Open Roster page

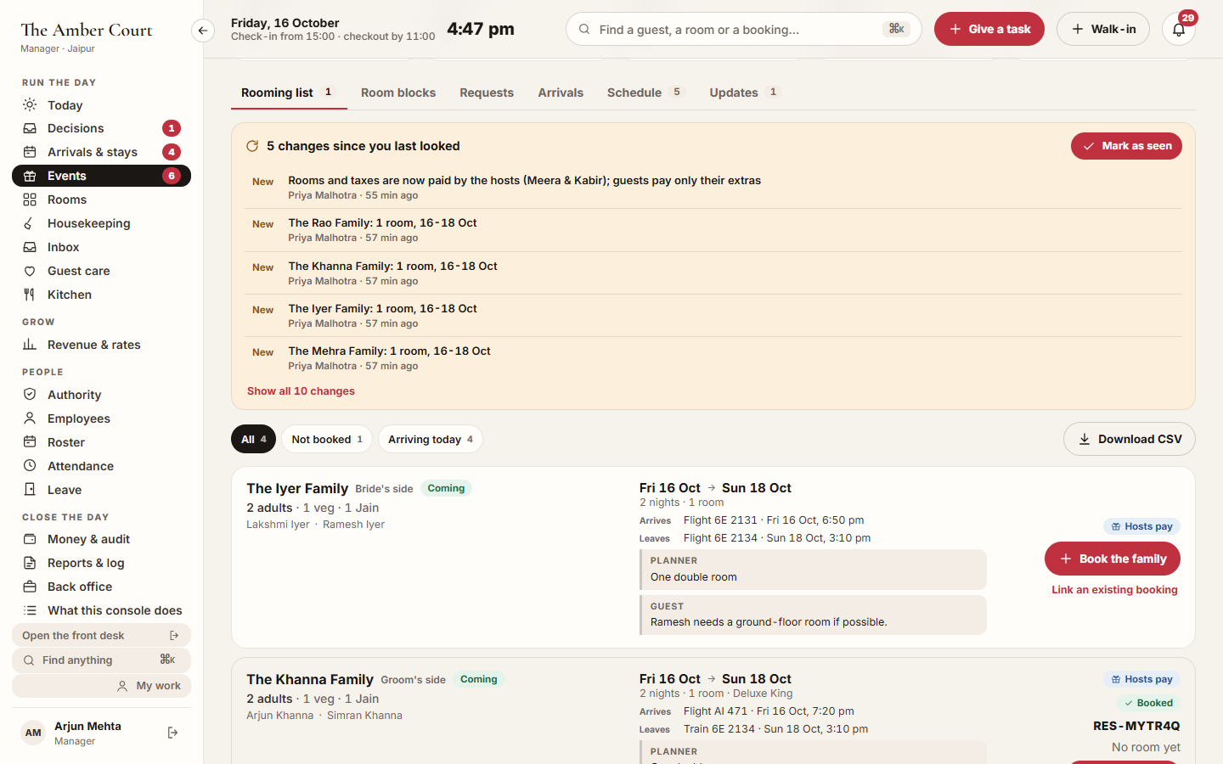pyautogui.click(x=101, y=442)
